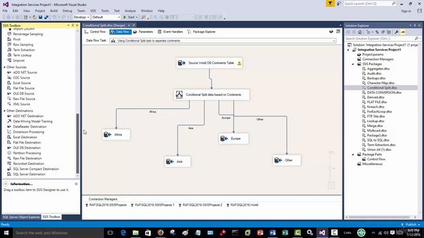Close the Conditional Split.dtsx design tab
Screen dimensions: 424x238
pyautogui.click(x=134, y=25)
